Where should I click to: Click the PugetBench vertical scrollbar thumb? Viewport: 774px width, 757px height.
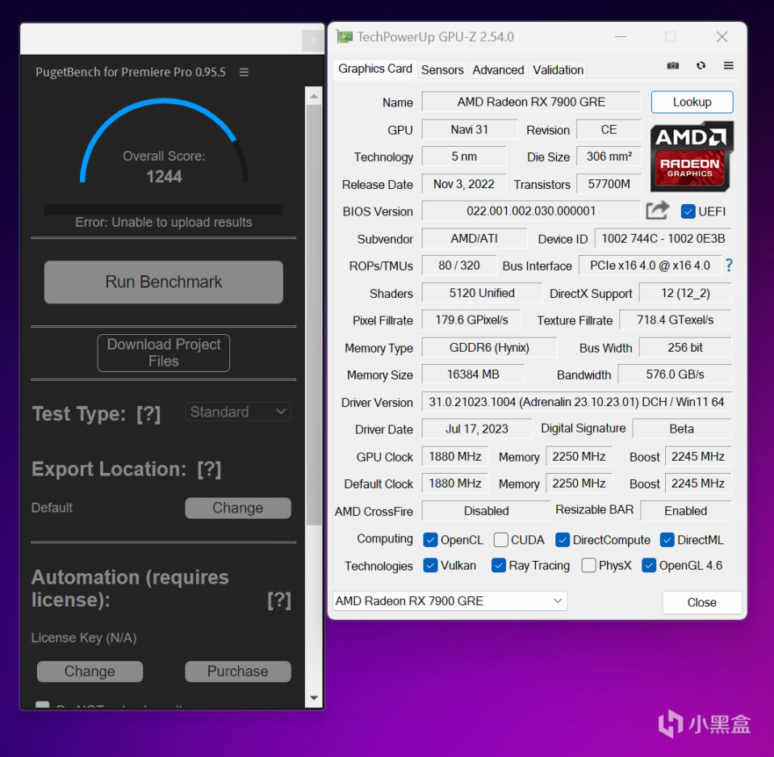(314, 315)
